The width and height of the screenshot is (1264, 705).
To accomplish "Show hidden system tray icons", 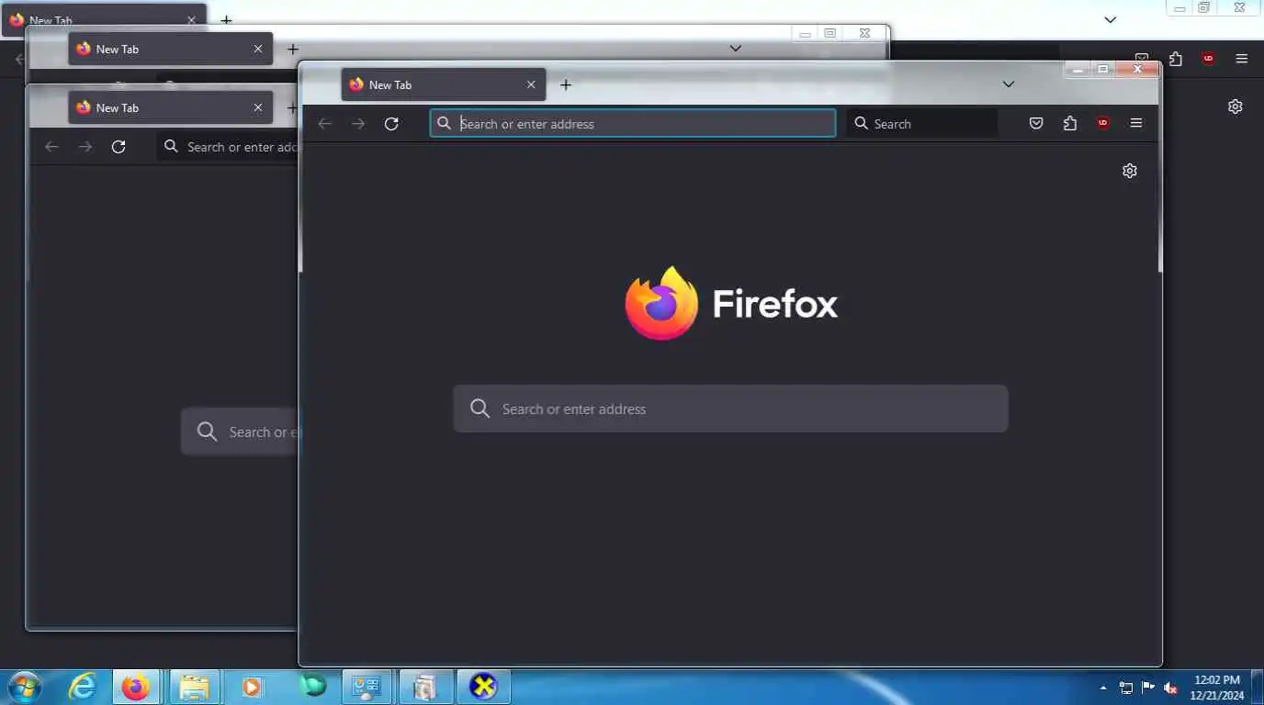I will tap(1103, 688).
